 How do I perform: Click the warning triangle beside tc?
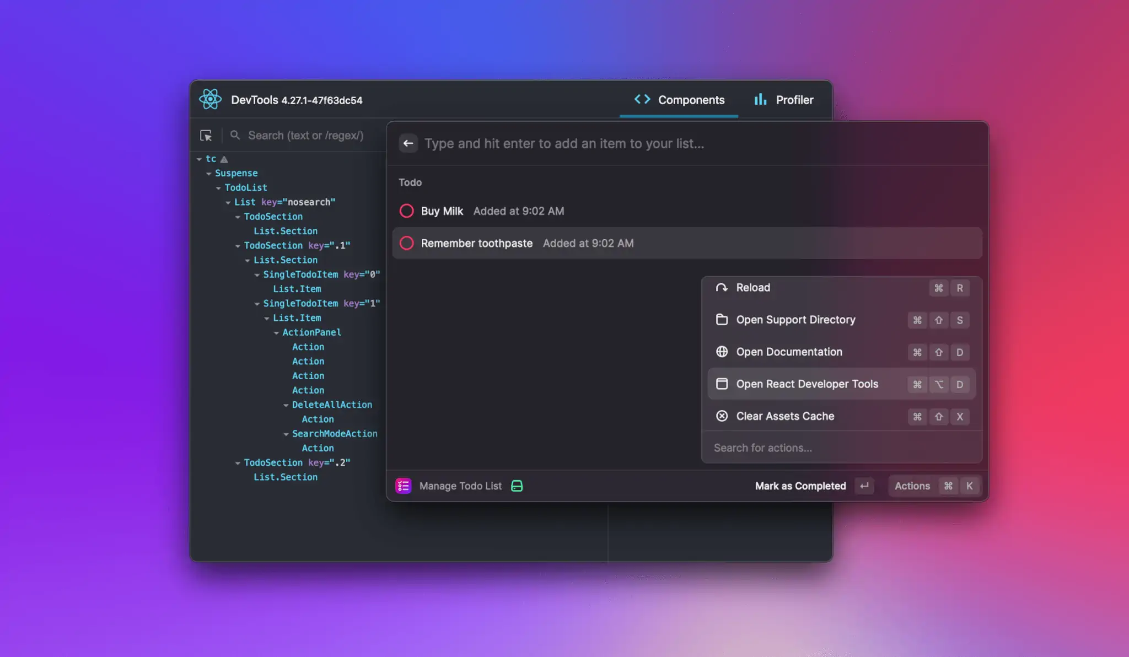224,159
